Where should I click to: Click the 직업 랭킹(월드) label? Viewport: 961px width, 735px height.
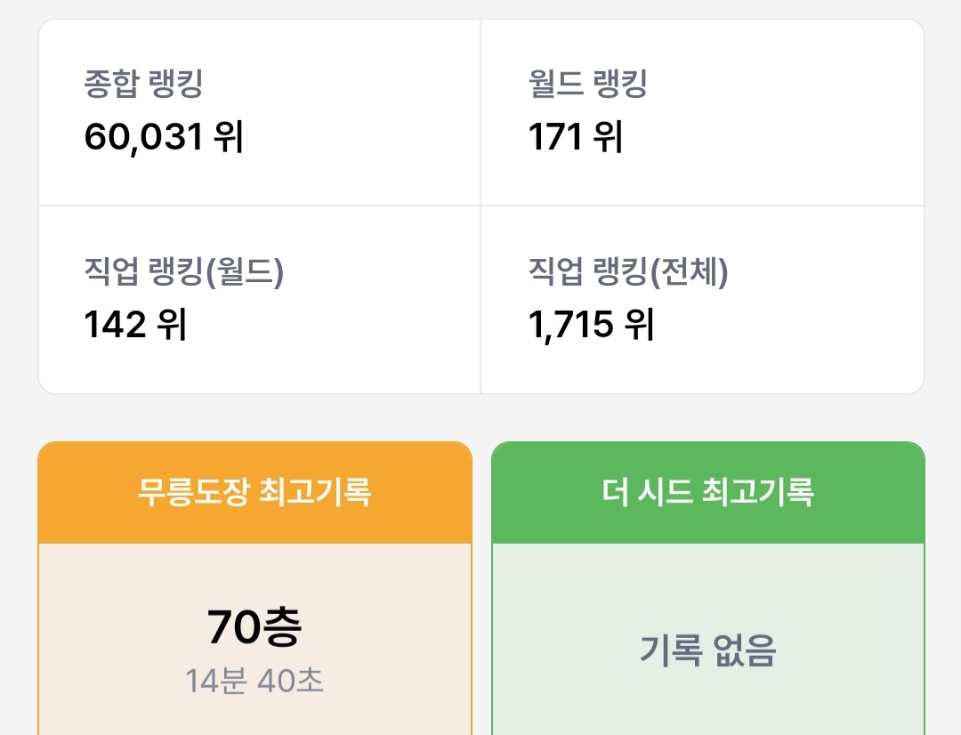(x=183, y=272)
